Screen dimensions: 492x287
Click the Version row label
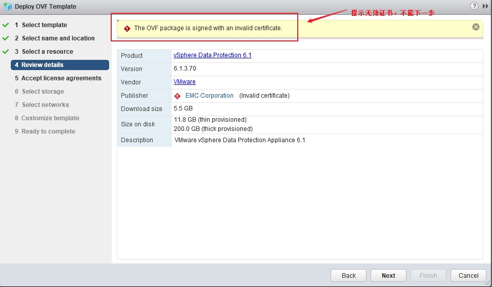[x=132, y=69]
